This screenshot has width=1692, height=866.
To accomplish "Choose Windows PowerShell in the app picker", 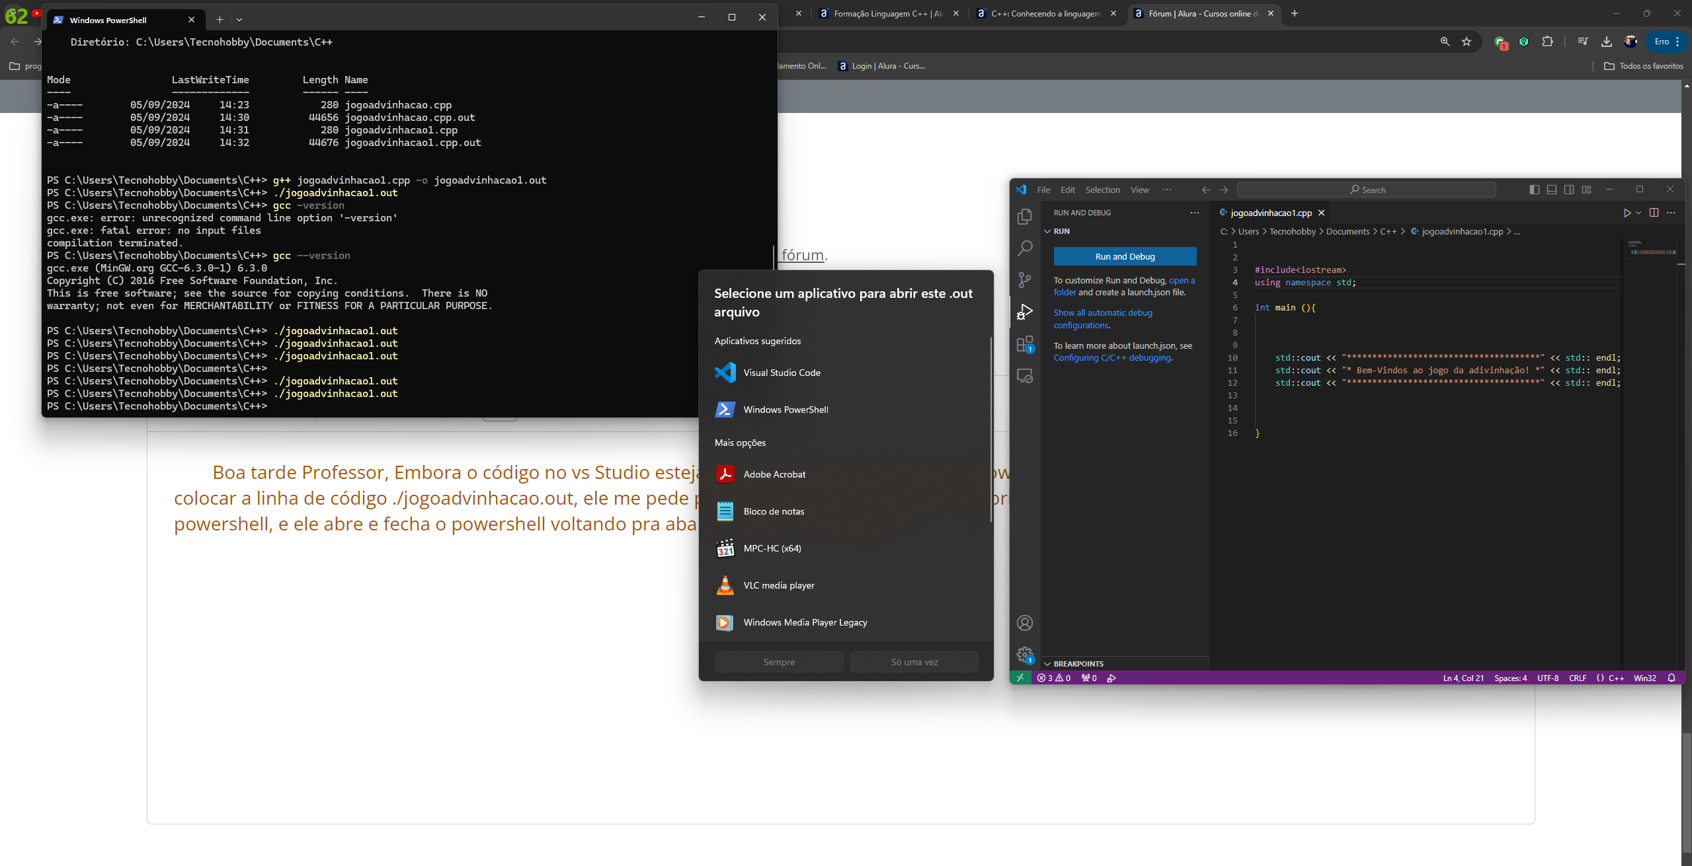I will pos(846,410).
